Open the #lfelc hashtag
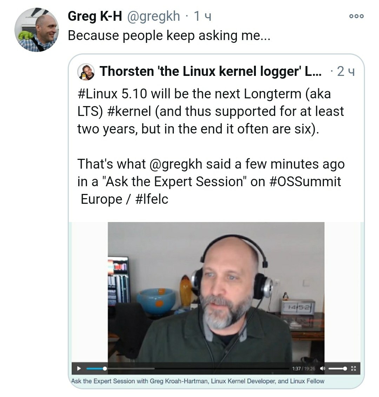Screen dimensions: 379x397 (152, 199)
